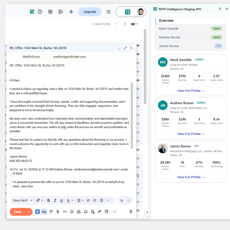230x230 pixels.
Task: Go to older messages page arrow
Action: tap(125, 24)
